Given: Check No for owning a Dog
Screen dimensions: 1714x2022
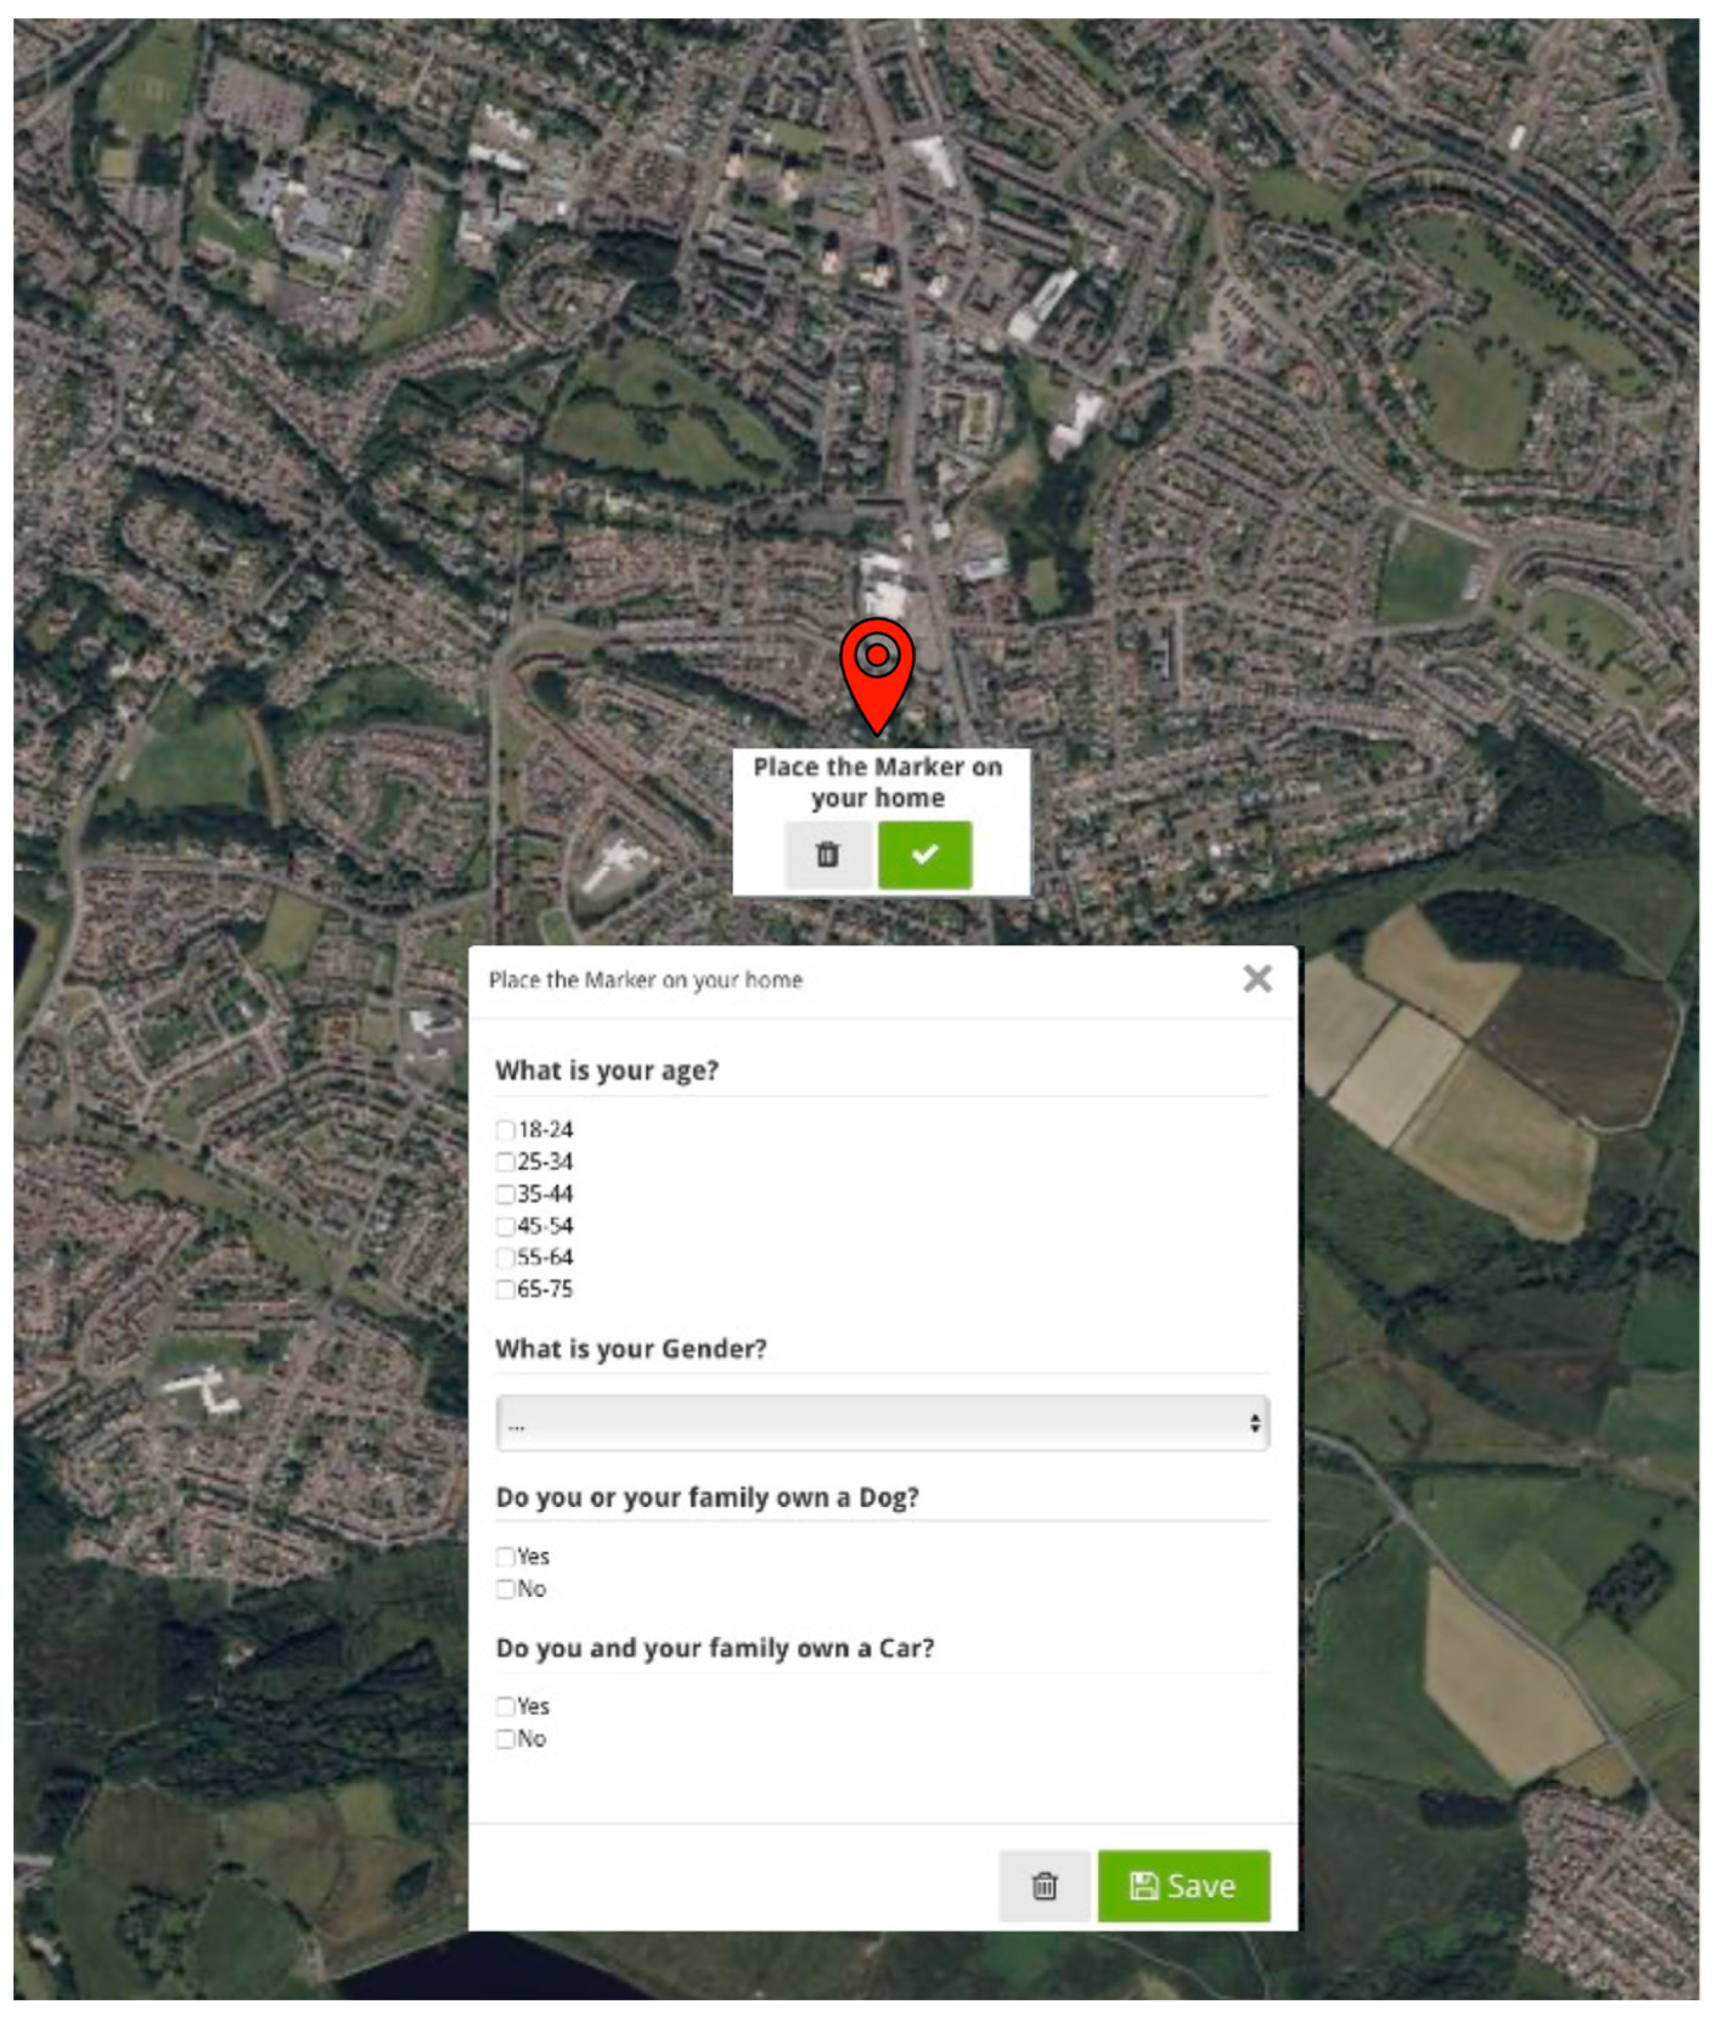Looking at the screenshot, I should [x=505, y=1589].
